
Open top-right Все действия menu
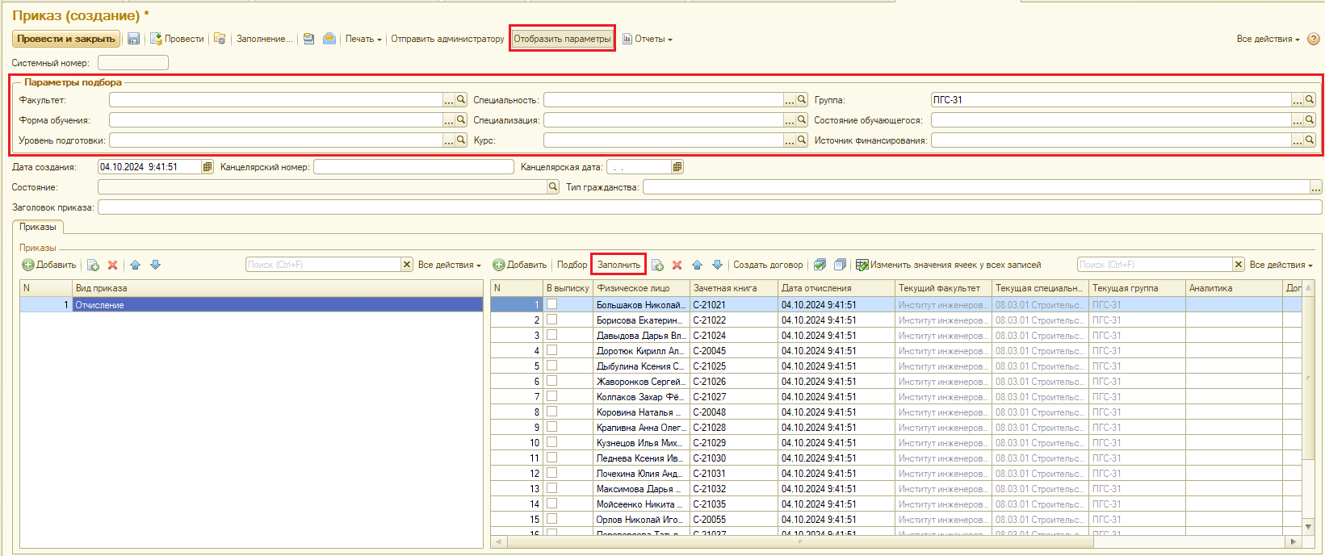[x=1268, y=39]
